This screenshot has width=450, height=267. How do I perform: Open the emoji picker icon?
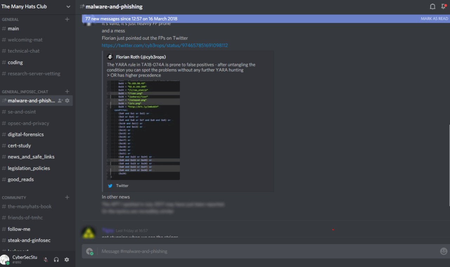coord(444,251)
